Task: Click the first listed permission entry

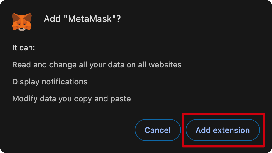Action: pyautogui.click(x=97, y=65)
